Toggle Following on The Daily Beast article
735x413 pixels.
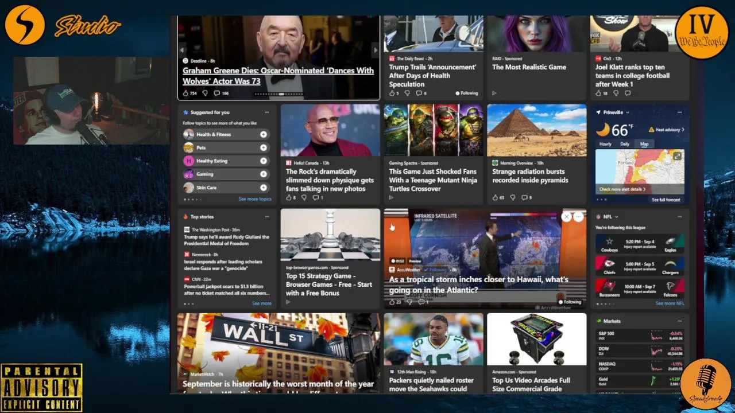pyautogui.click(x=467, y=93)
